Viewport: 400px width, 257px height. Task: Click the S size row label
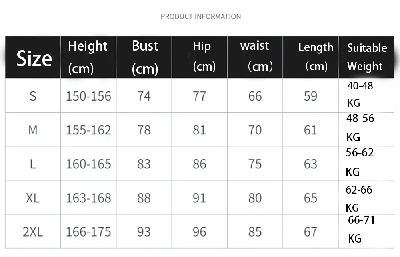point(33,96)
